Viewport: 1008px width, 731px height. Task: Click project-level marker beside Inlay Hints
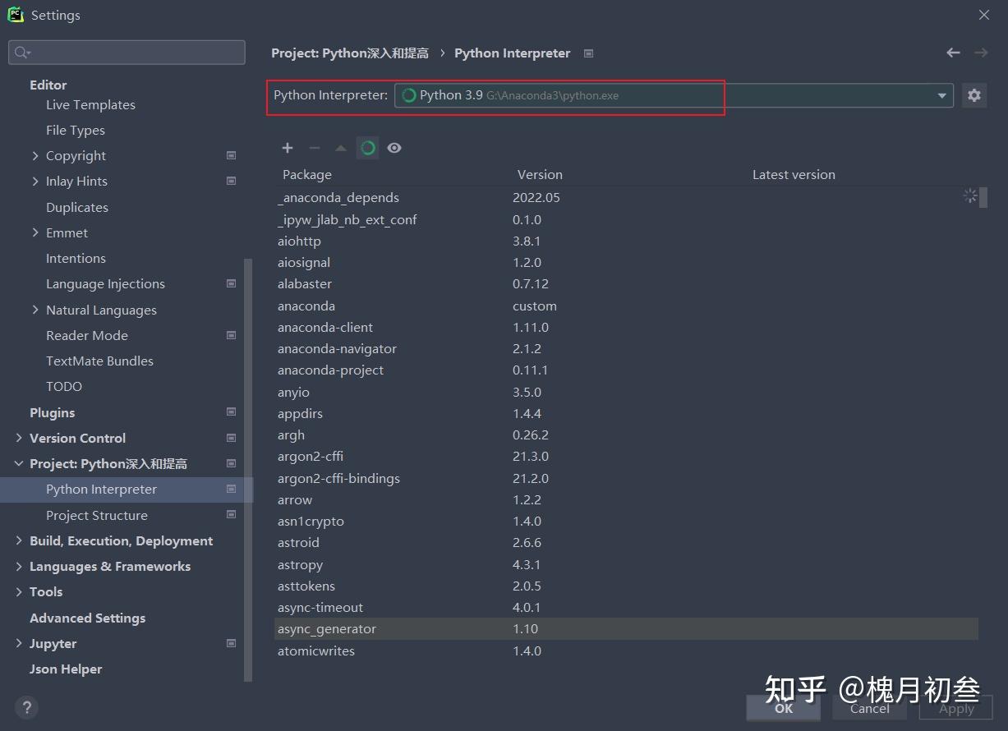click(231, 181)
